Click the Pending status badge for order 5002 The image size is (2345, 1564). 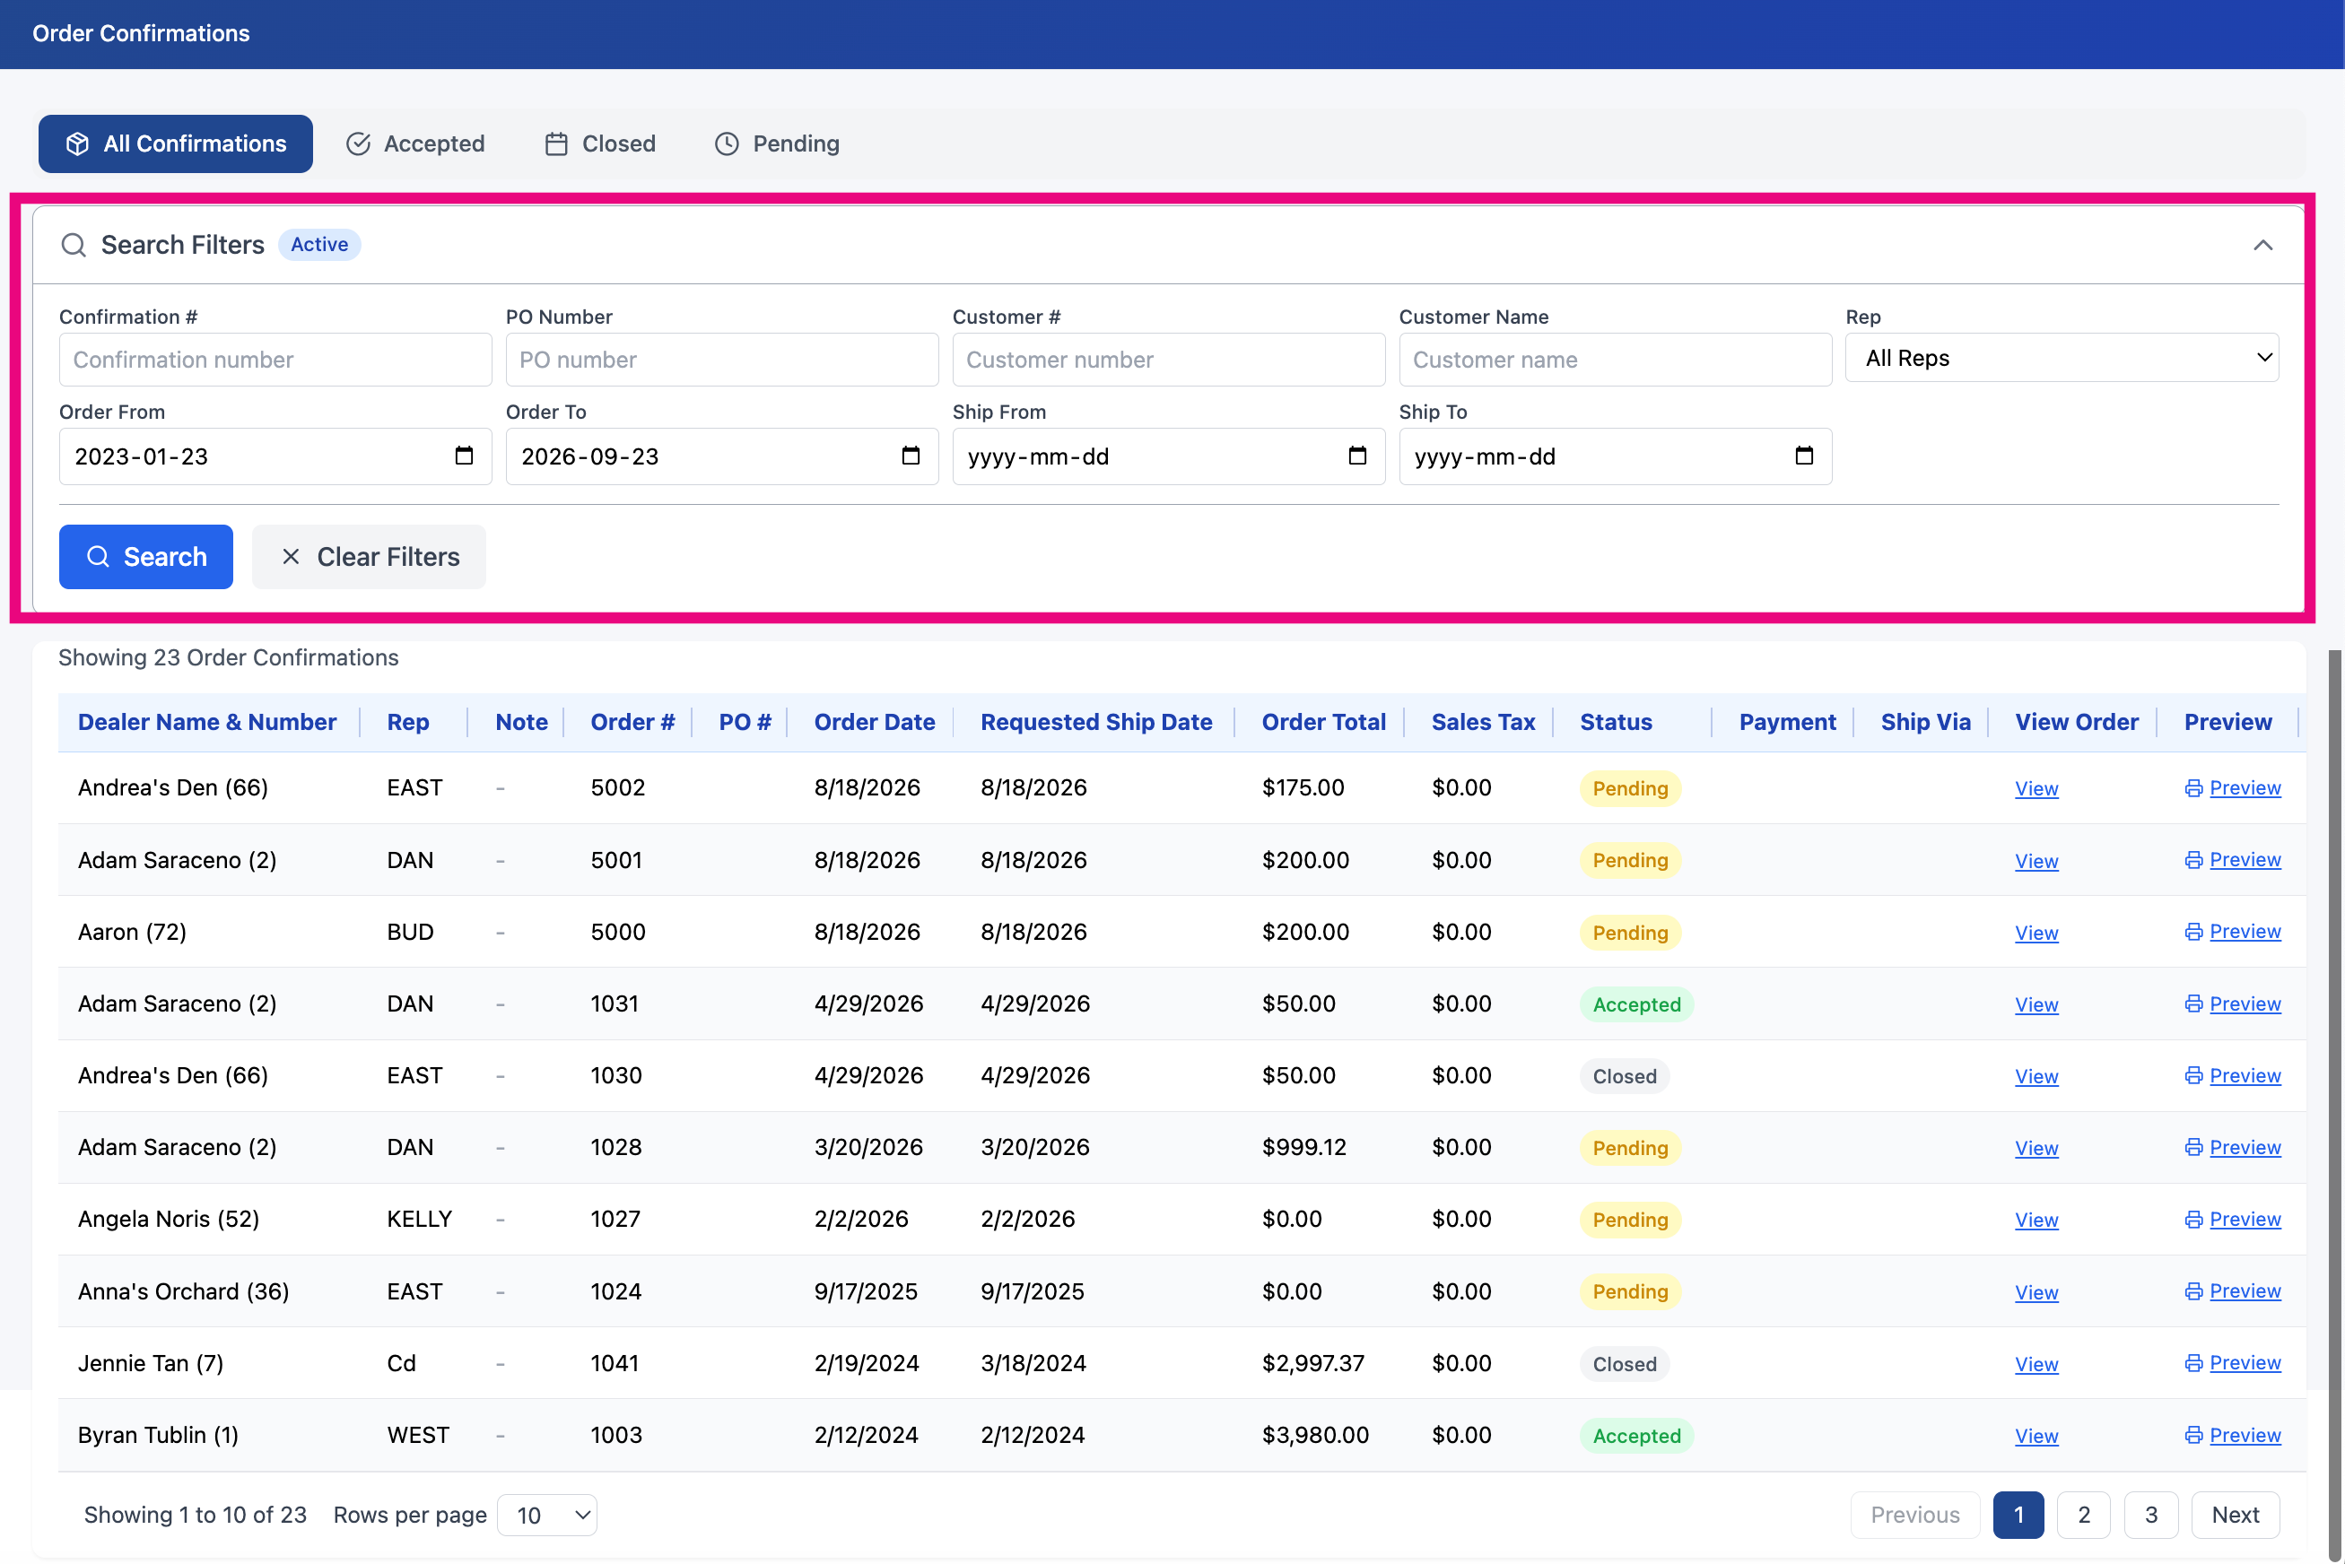point(1631,789)
